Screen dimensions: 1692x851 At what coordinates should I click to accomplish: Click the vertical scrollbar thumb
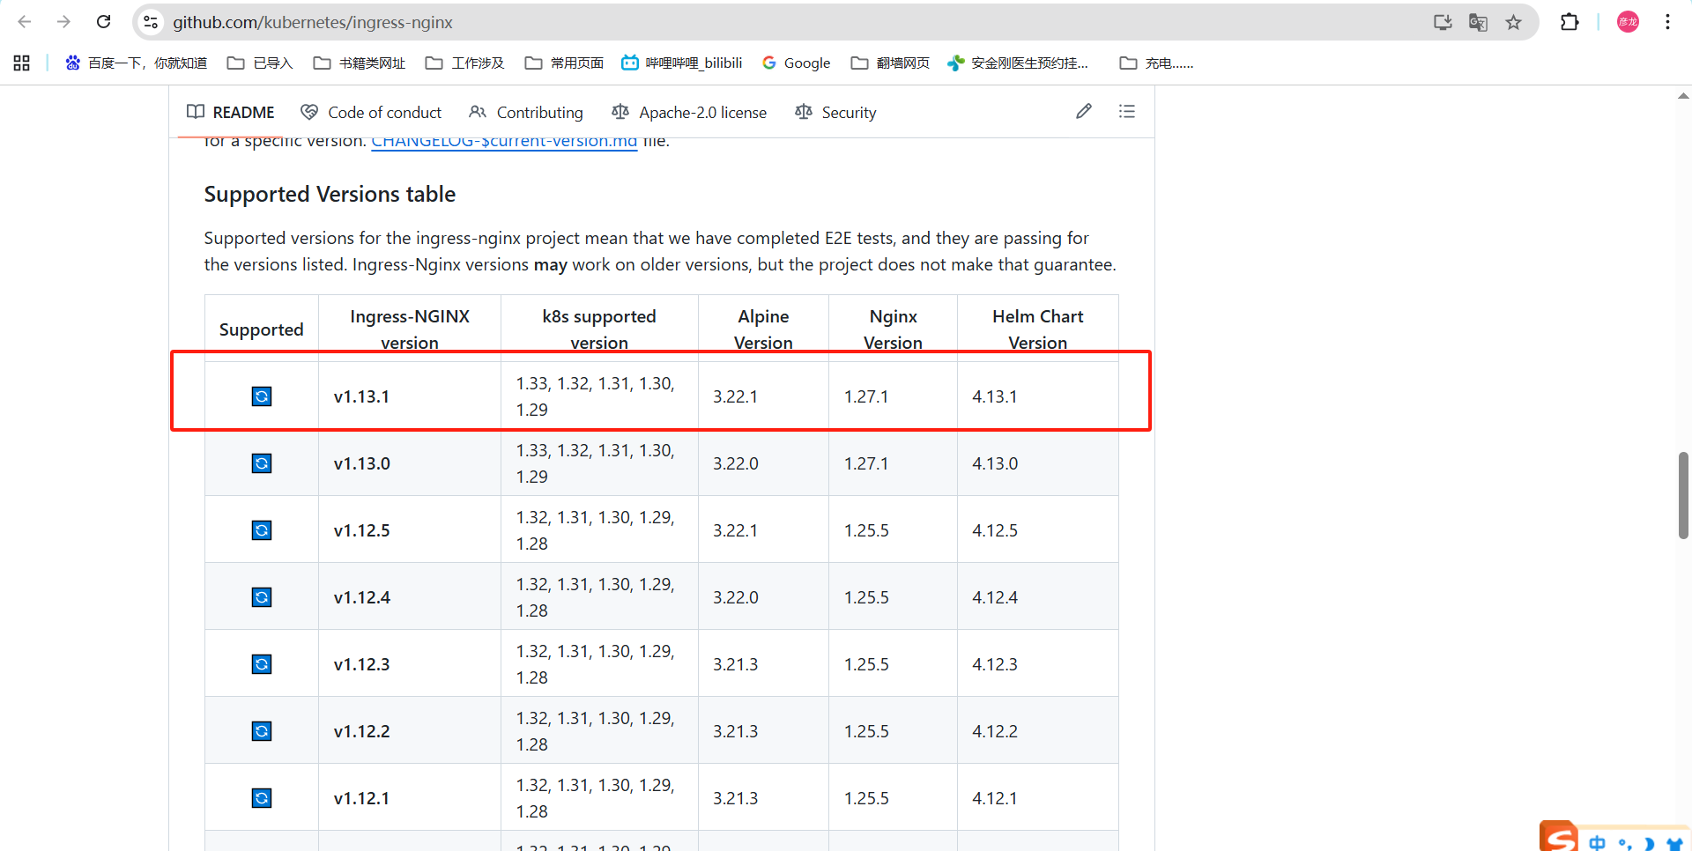pyautogui.click(x=1683, y=495)
